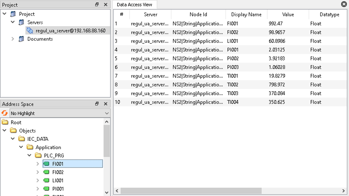Click the green variable tag icon of FI001
The height and width of the screenshot is (196, 349).
click(x=46, y=164)
